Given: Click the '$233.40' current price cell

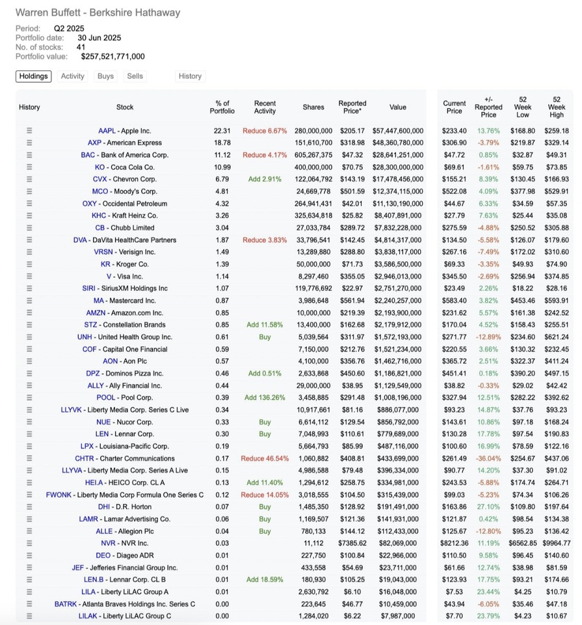Looking at the screenshot, I should (x=454, y=131).
